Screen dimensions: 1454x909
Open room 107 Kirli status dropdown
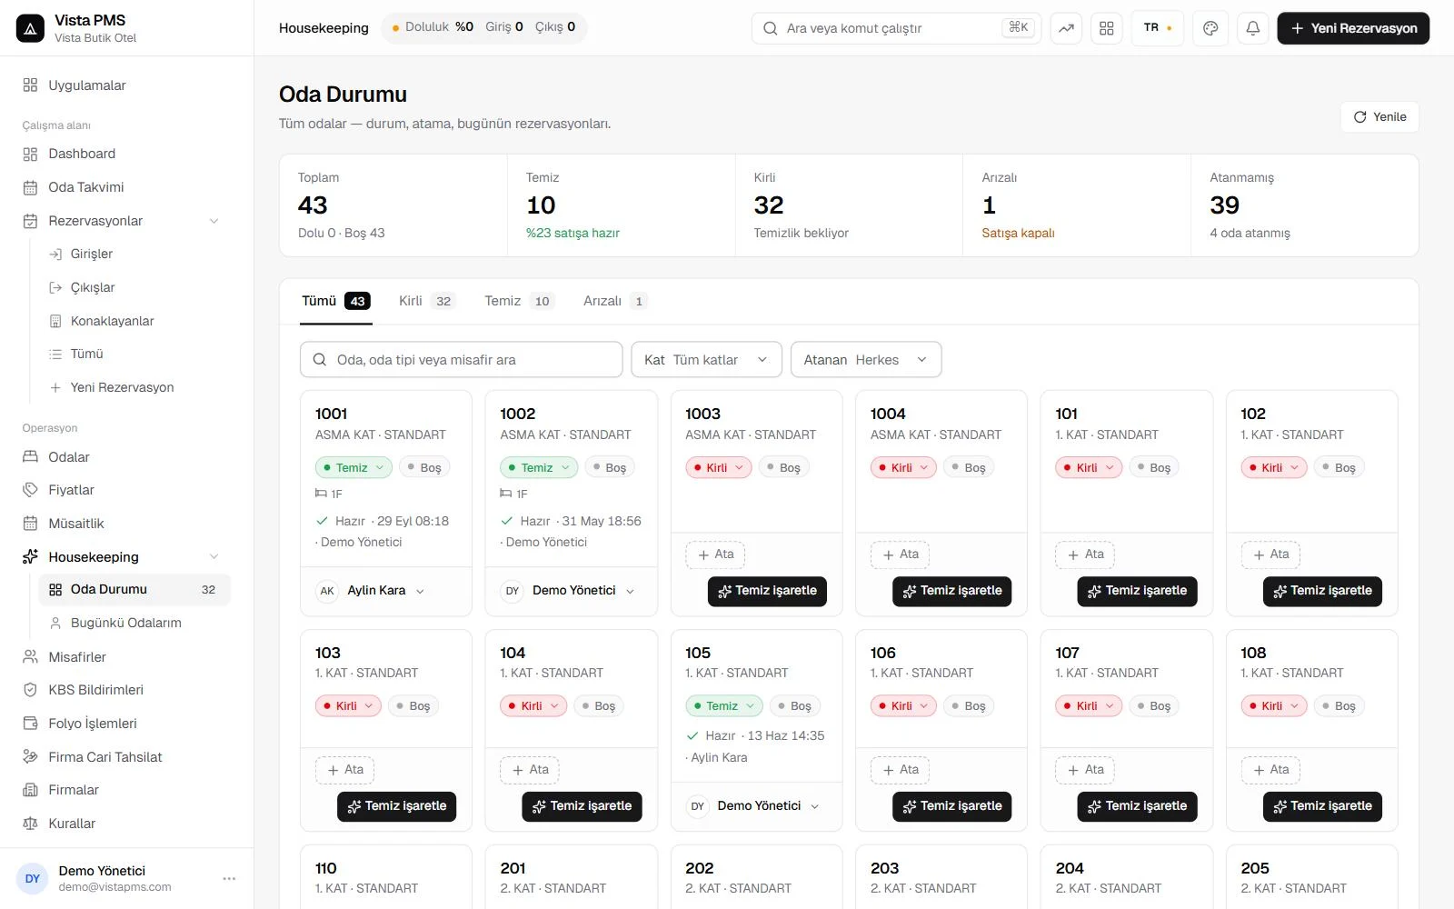[1089, 706]
